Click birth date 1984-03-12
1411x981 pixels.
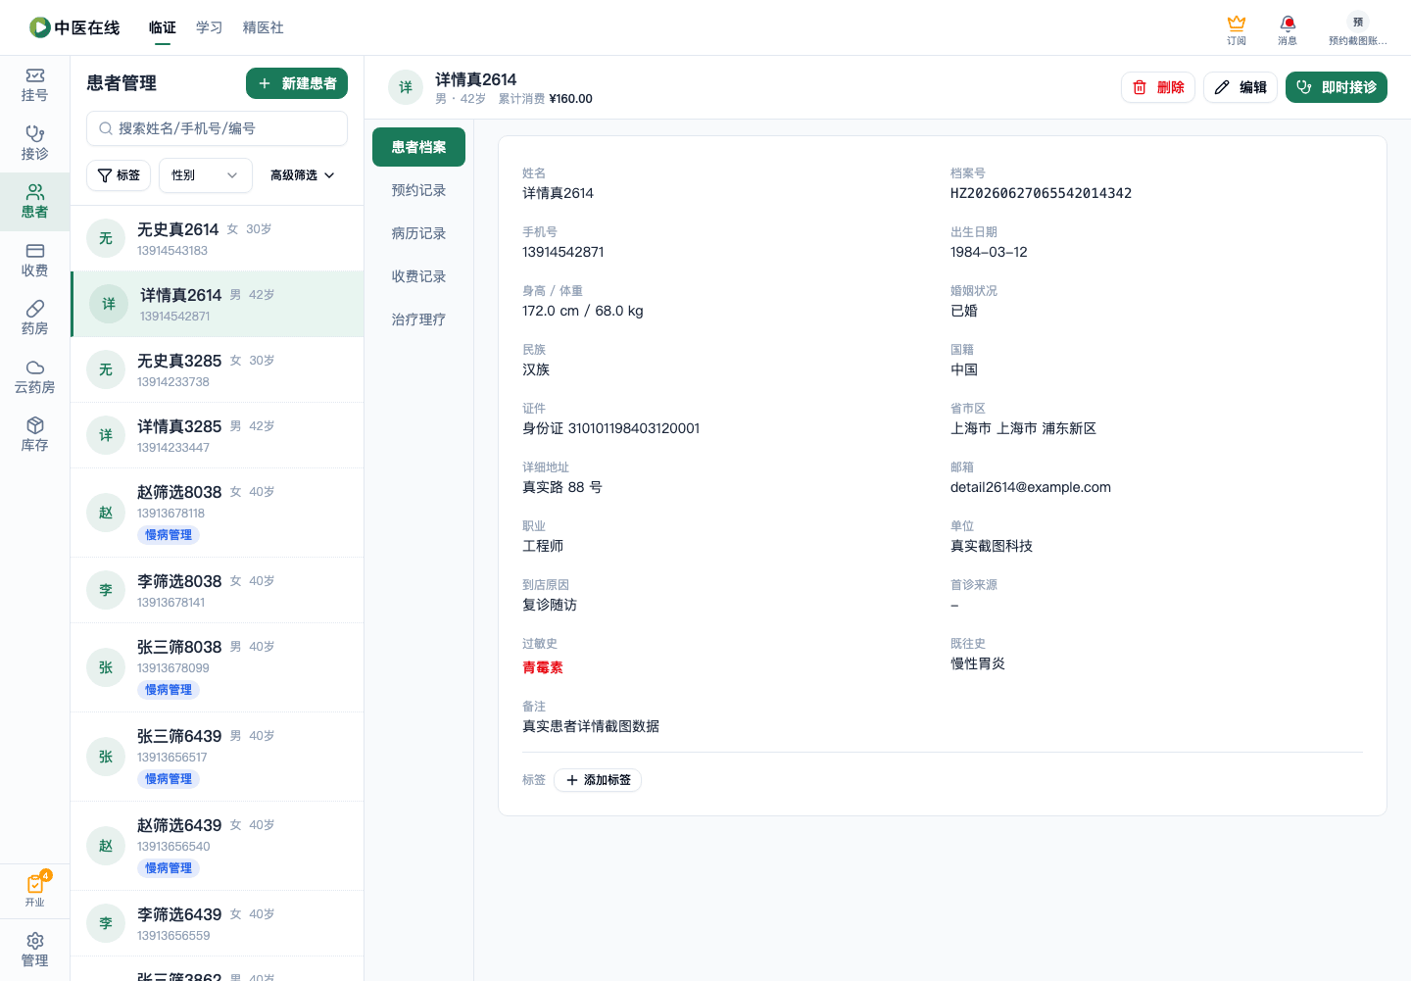coord(989,252)
